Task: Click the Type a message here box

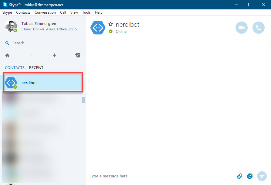Action: pos(161,176)
